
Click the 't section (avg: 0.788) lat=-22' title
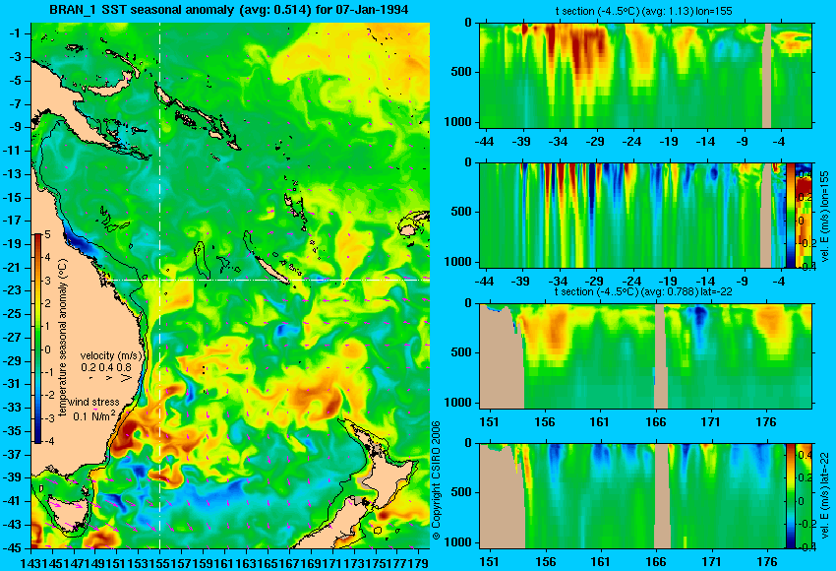pyautogui.click(x=643, y=291)
